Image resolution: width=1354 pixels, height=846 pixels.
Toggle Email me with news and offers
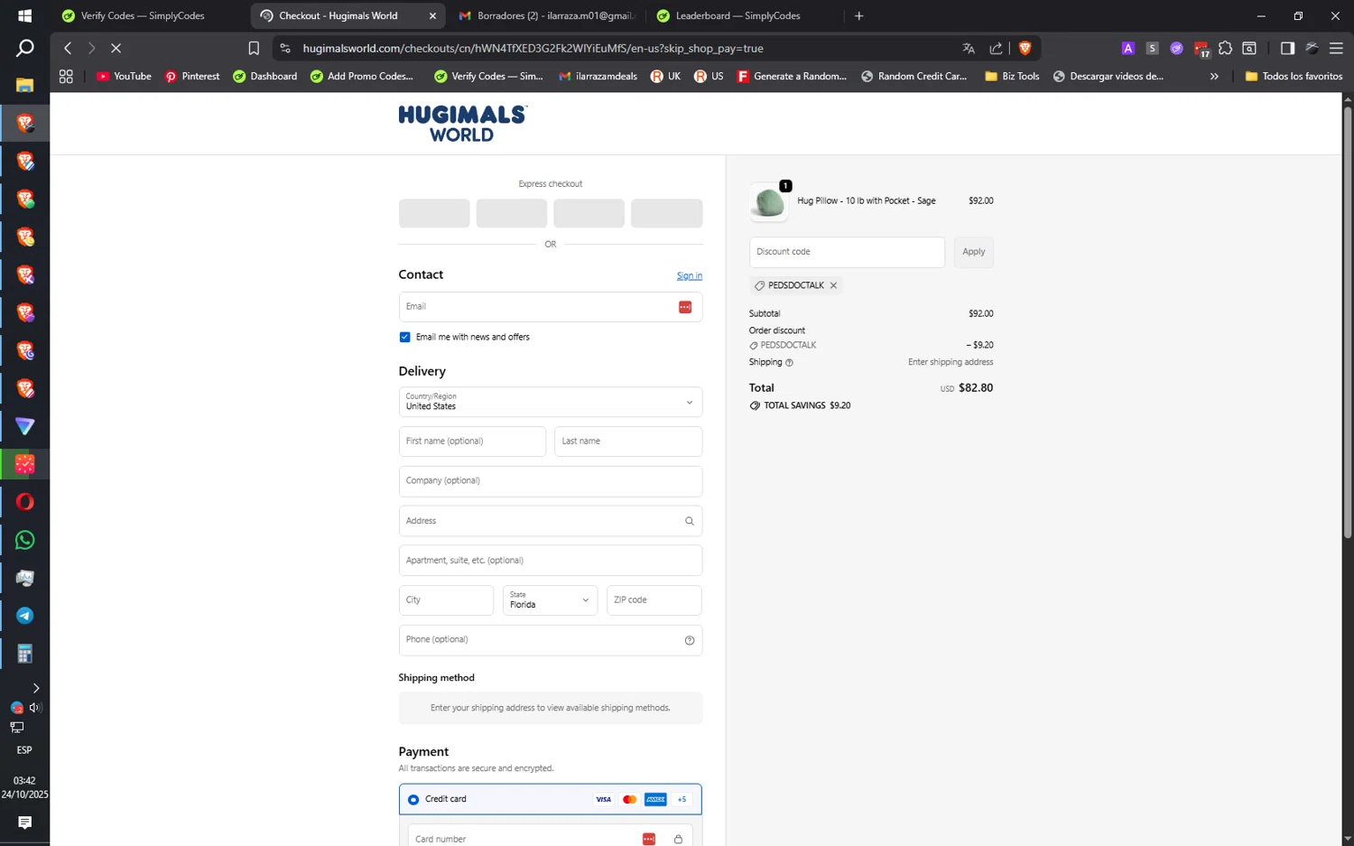click(404, 337)
